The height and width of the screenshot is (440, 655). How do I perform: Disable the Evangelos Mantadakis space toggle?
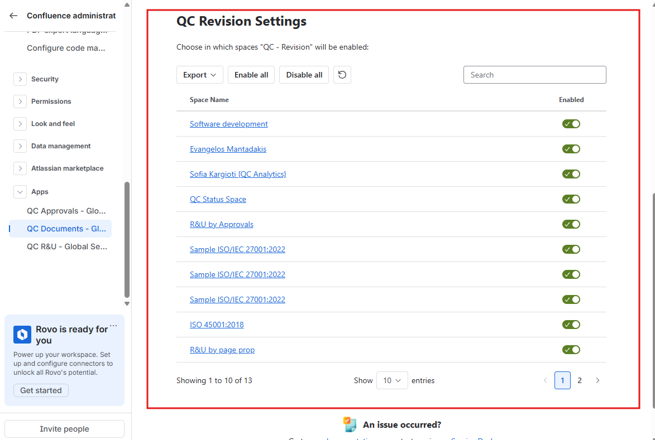point(571,149)
